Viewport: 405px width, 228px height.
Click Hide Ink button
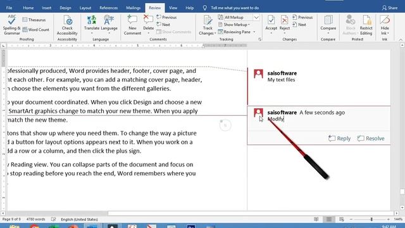coord(385,25)
